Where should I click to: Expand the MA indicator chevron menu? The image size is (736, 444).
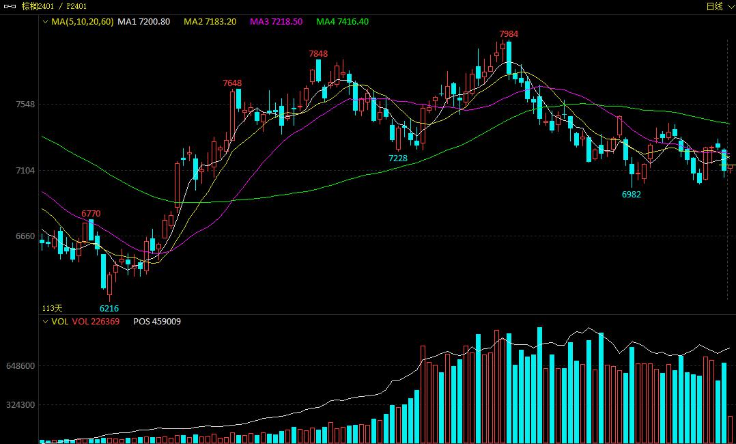click(x=46, y=22)
